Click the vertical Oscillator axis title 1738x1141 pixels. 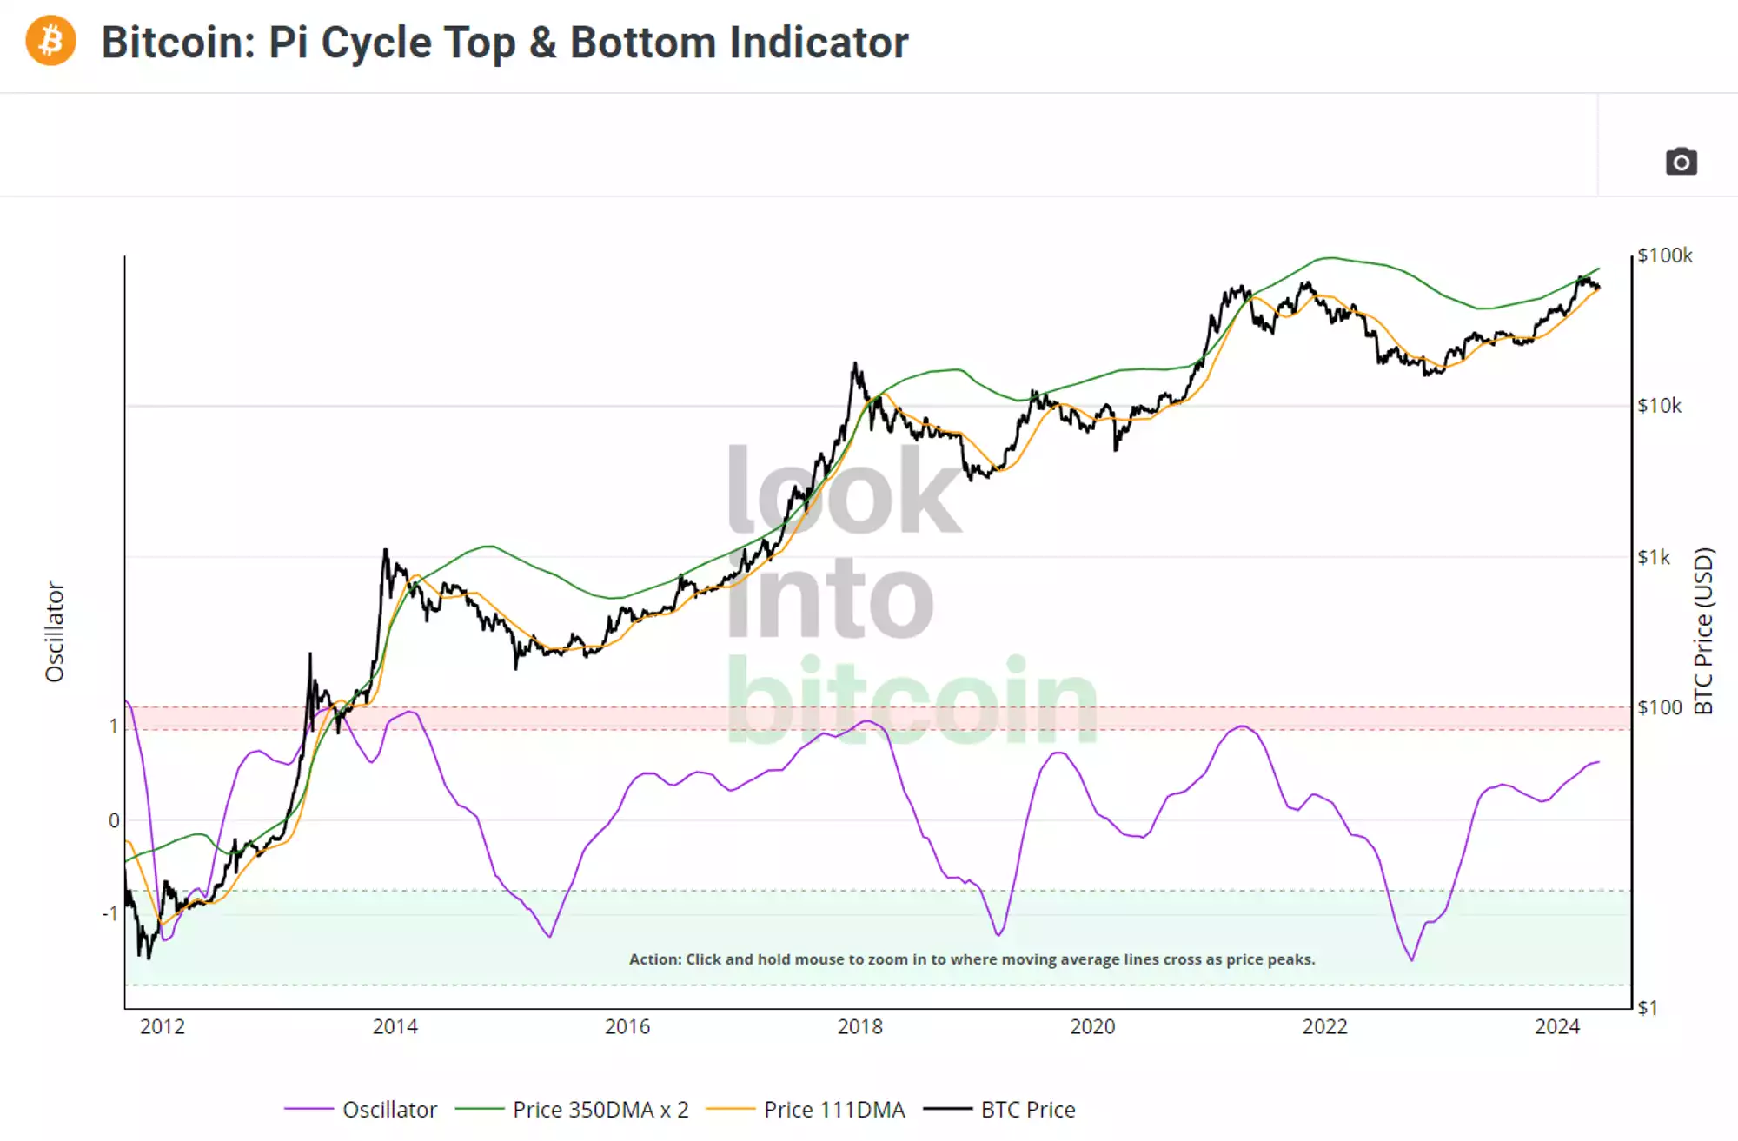tap(55, 632)
